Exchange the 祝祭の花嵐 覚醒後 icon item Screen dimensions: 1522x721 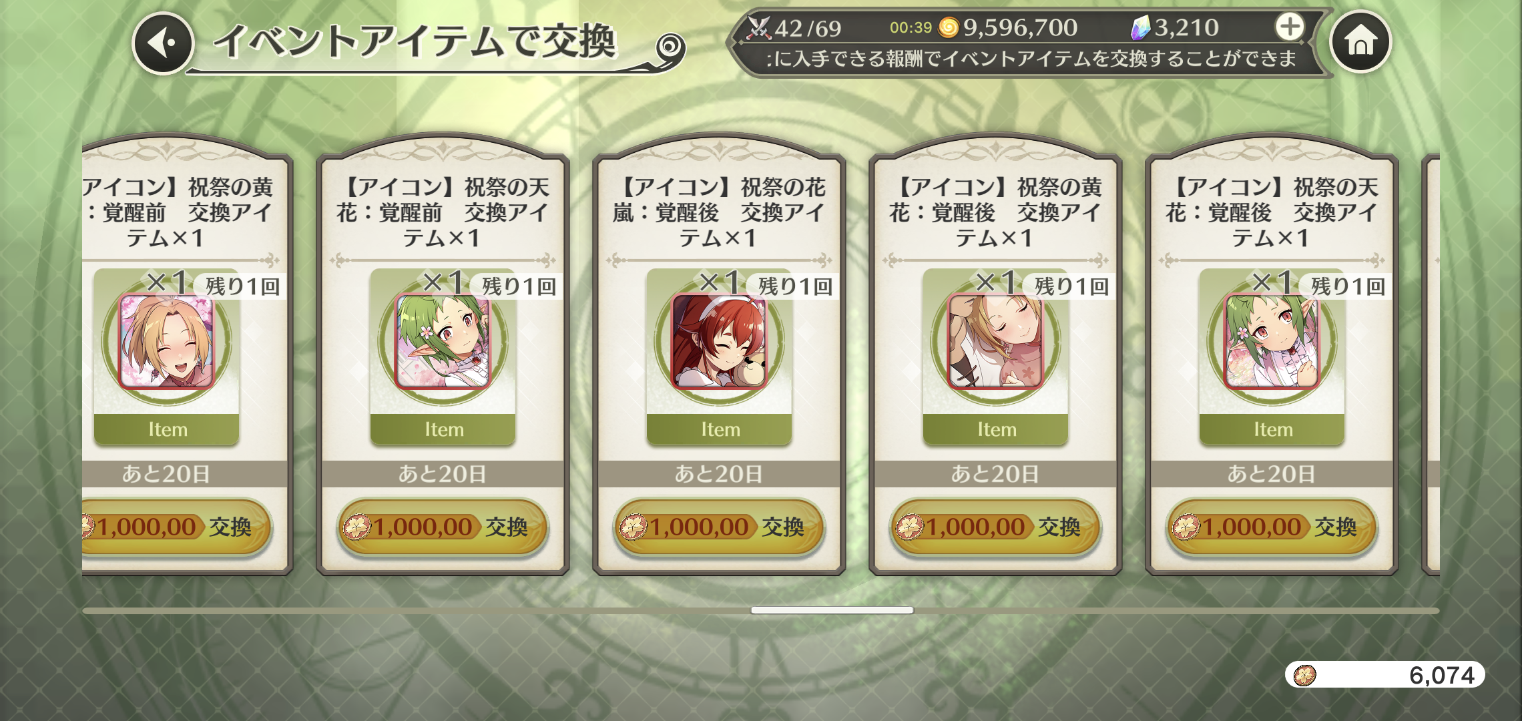pos(719,527)
